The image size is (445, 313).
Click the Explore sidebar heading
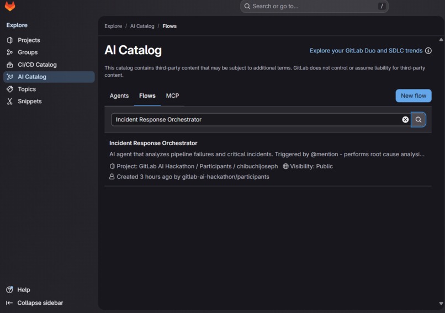(17, 25)
